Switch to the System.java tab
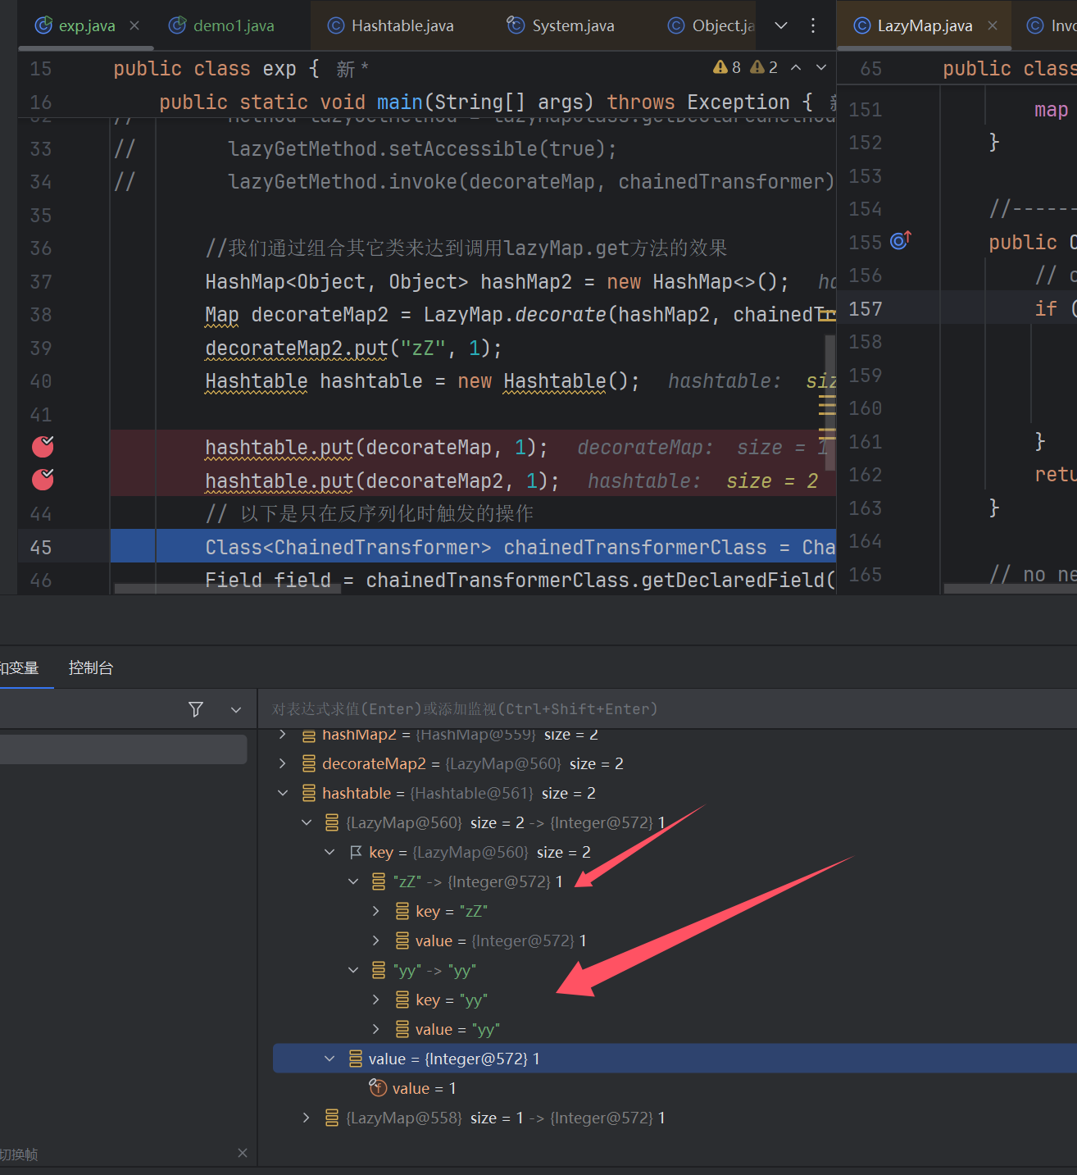 coord(561,26)
